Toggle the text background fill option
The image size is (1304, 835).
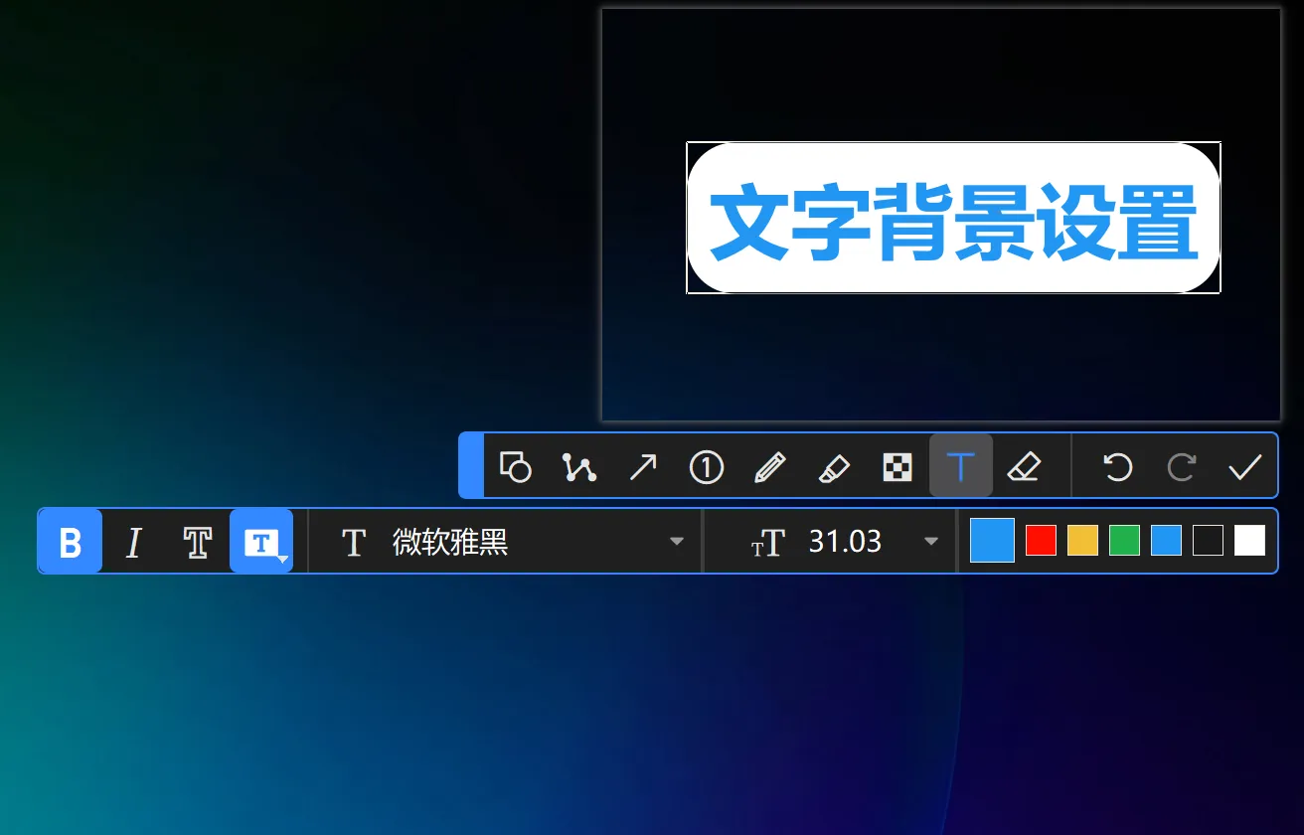(260, 539)
